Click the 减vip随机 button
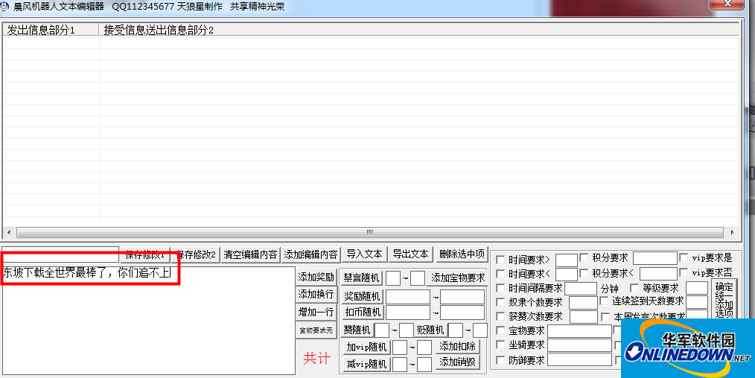This screenshot has height=378, width=755. click(367, 364)
